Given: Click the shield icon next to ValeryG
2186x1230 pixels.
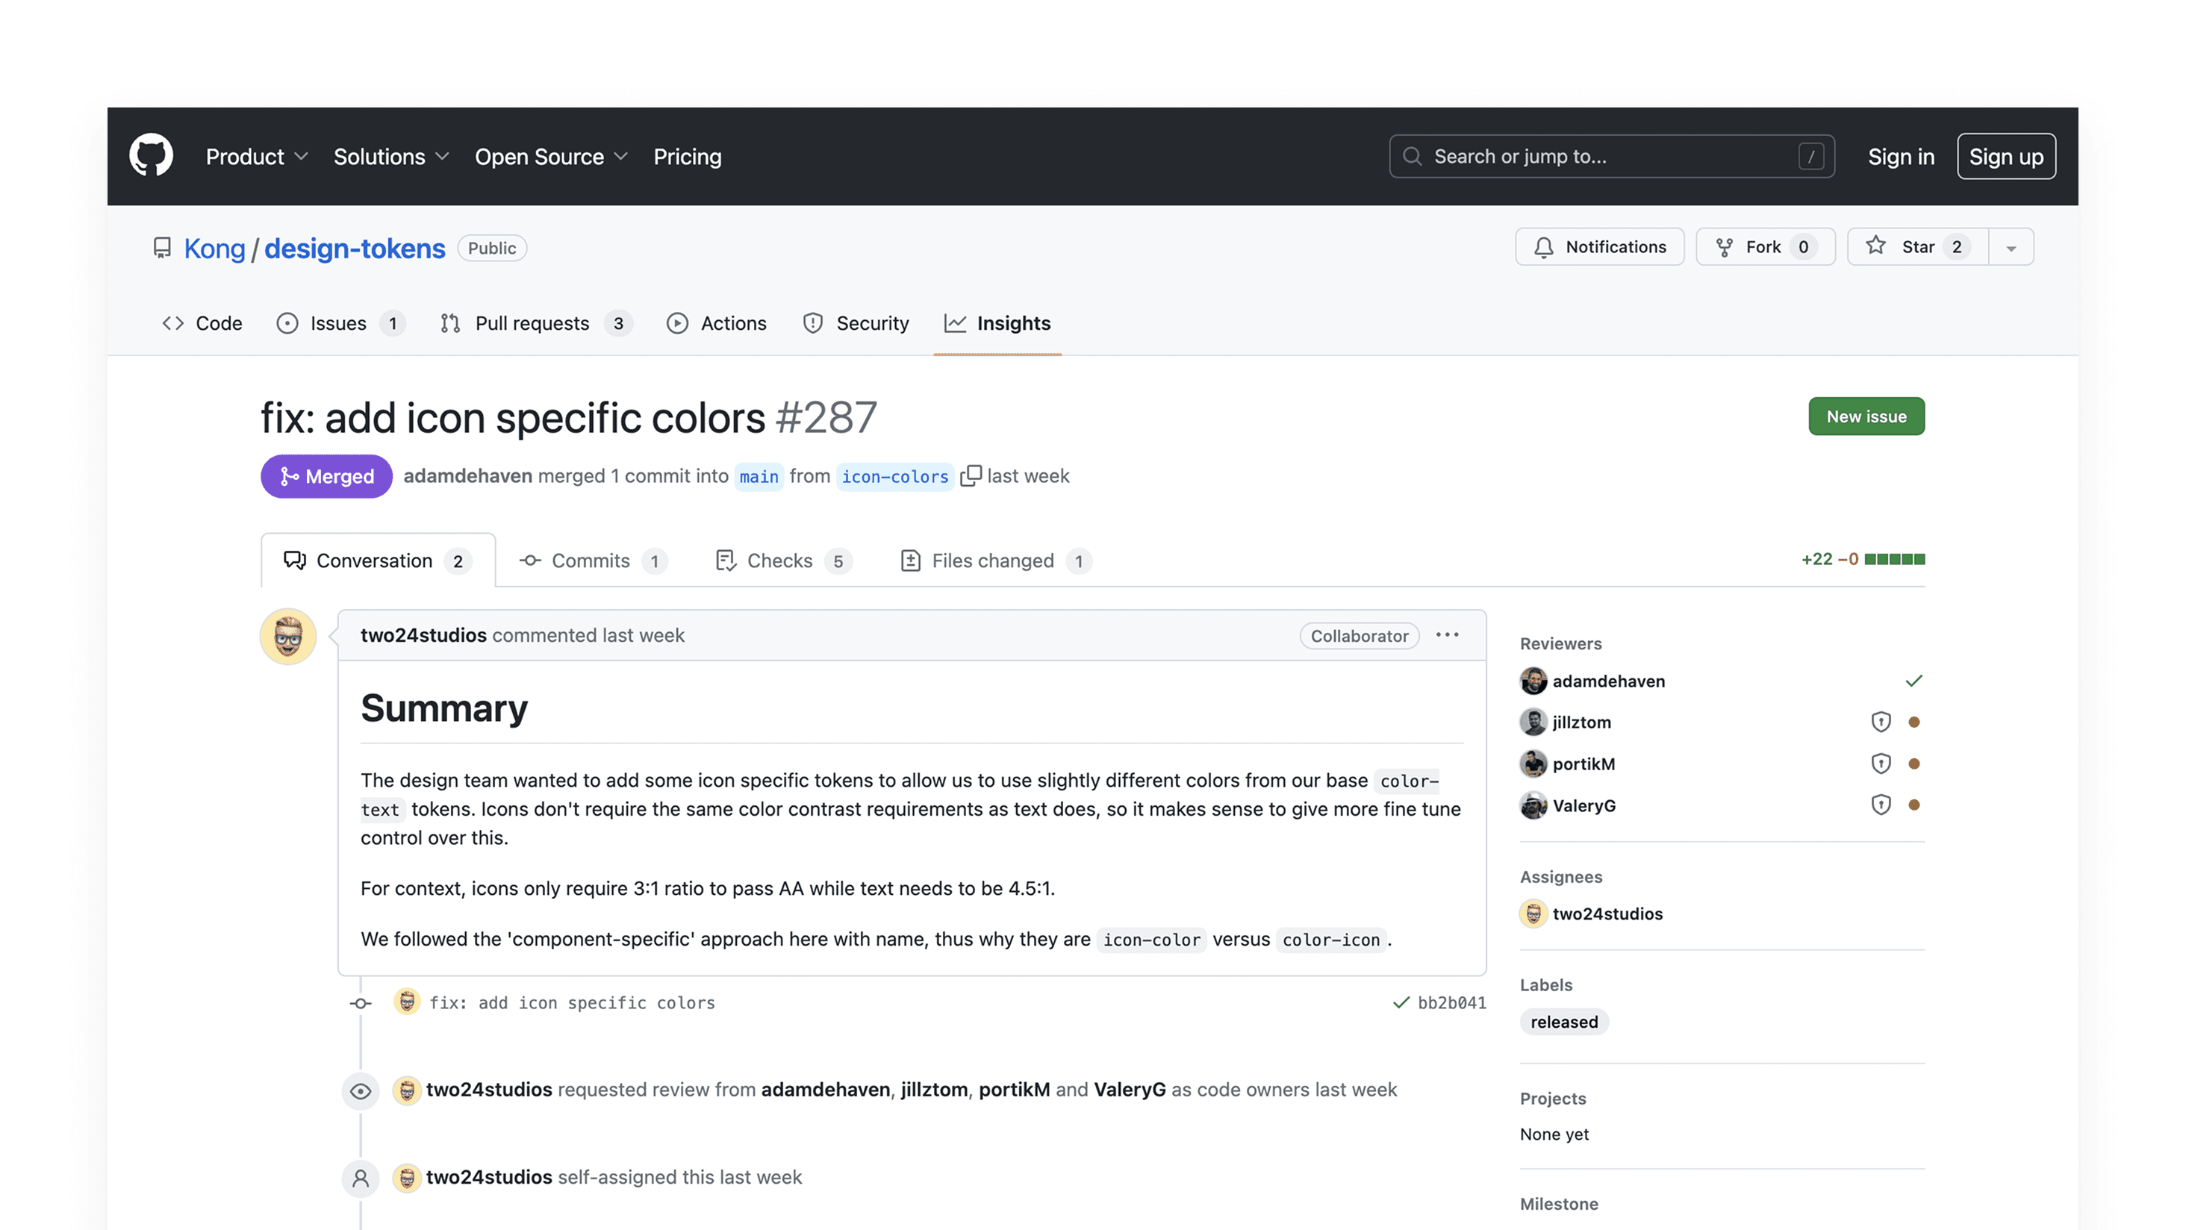Looking at the screenshot, I should (x=1881, y=804).
